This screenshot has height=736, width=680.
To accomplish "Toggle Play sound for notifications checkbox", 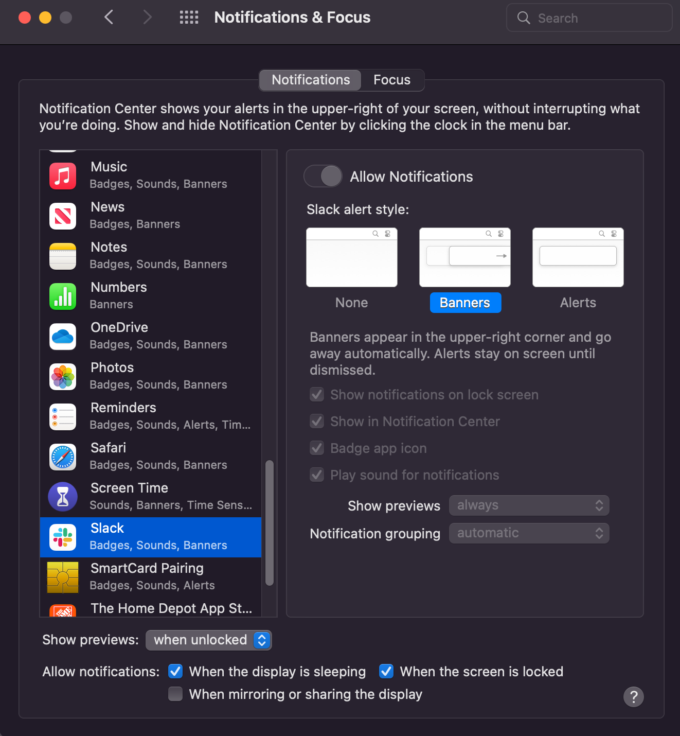I will (x=317, y=475).
